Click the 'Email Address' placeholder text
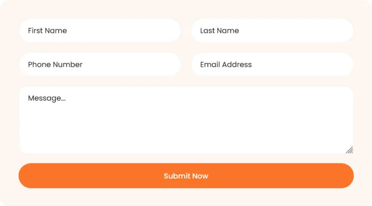Viewport: 372px width, 206px height. [226, 64]
